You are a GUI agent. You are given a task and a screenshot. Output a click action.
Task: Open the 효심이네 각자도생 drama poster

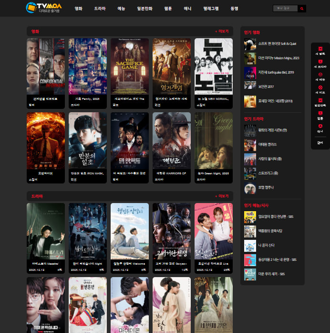tap(214, 231)
